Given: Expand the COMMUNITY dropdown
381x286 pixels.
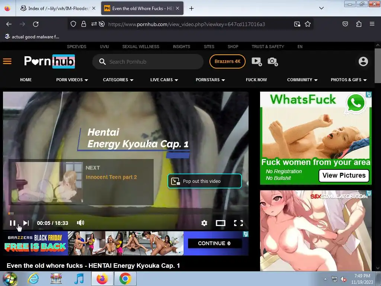Looking at the screenshot, I should click(302, 80).
